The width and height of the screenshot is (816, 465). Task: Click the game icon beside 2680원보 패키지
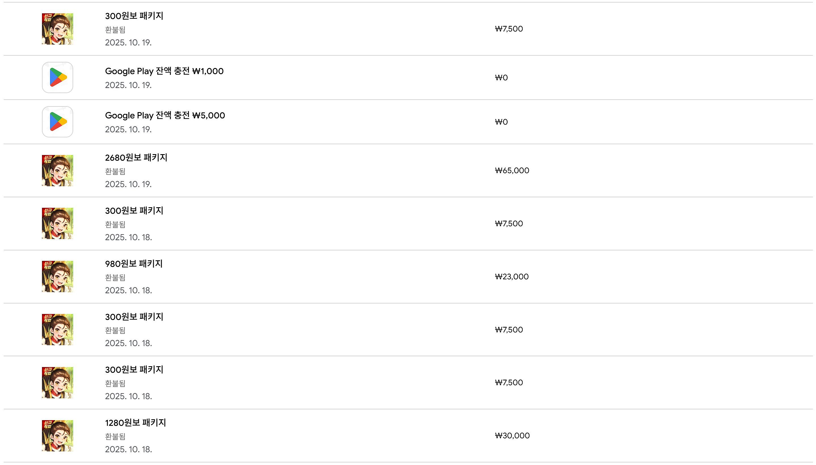[x=57, y=171]
